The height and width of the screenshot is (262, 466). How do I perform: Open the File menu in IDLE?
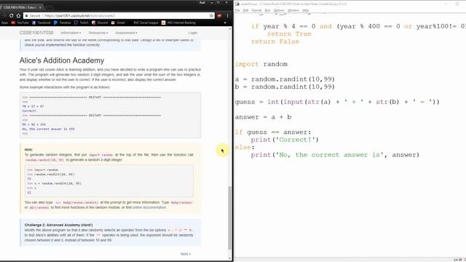[x=237, y=10]
